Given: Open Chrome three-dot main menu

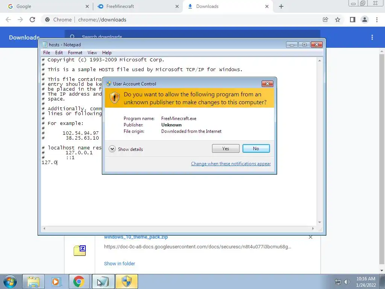Looking at the screenshot, I should 377,20.
